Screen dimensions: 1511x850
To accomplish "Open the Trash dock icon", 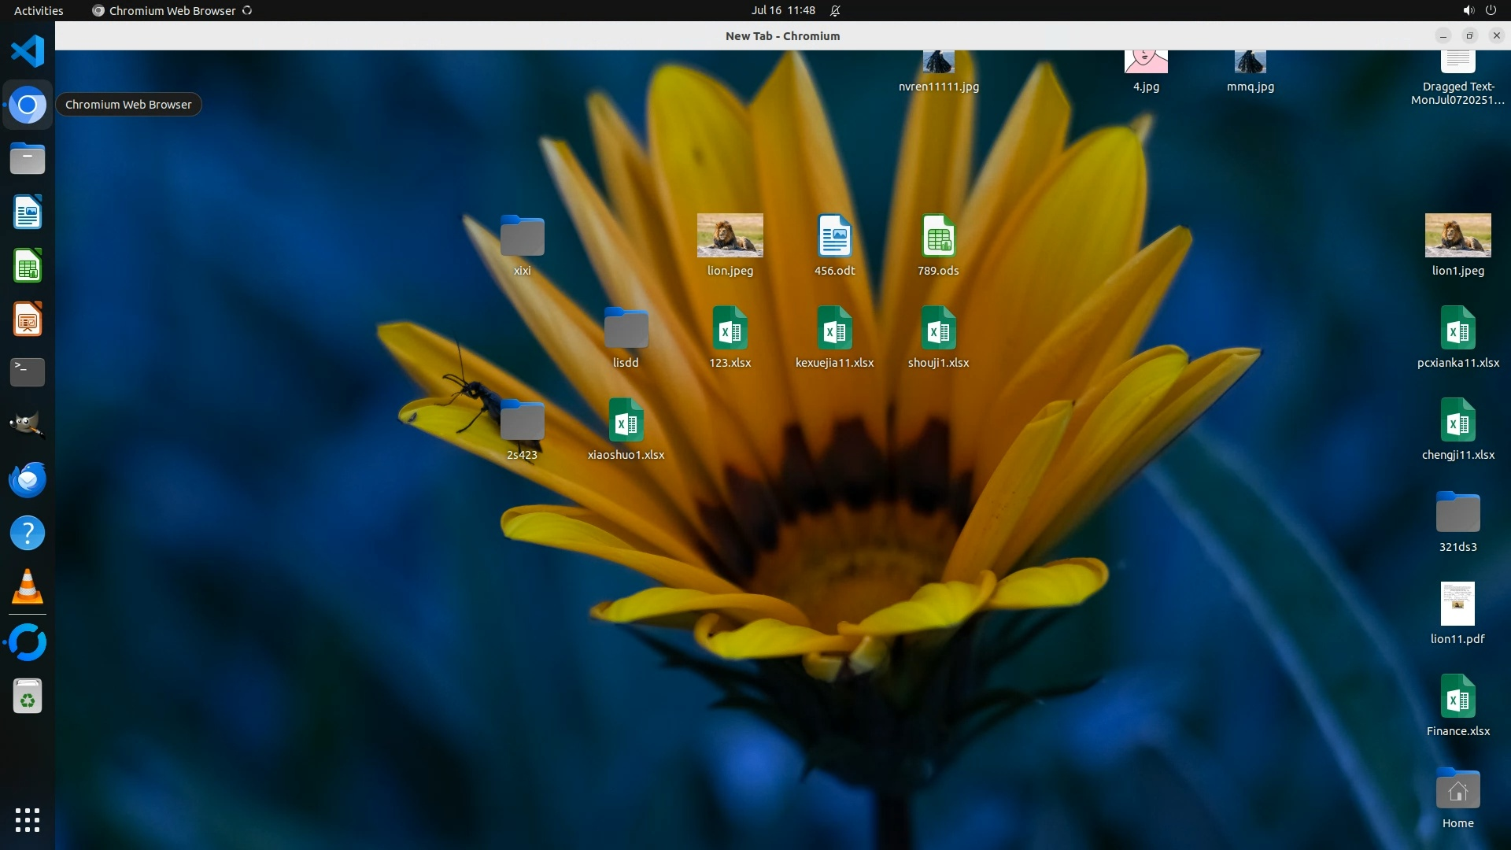I will 28,697.
